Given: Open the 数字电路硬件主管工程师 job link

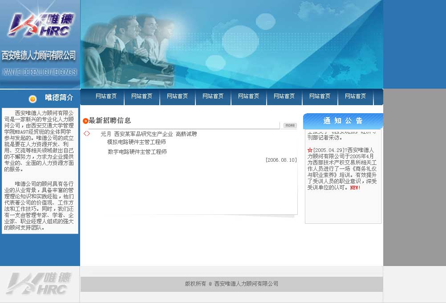Looking at the screenshot, I should [137, 152].
